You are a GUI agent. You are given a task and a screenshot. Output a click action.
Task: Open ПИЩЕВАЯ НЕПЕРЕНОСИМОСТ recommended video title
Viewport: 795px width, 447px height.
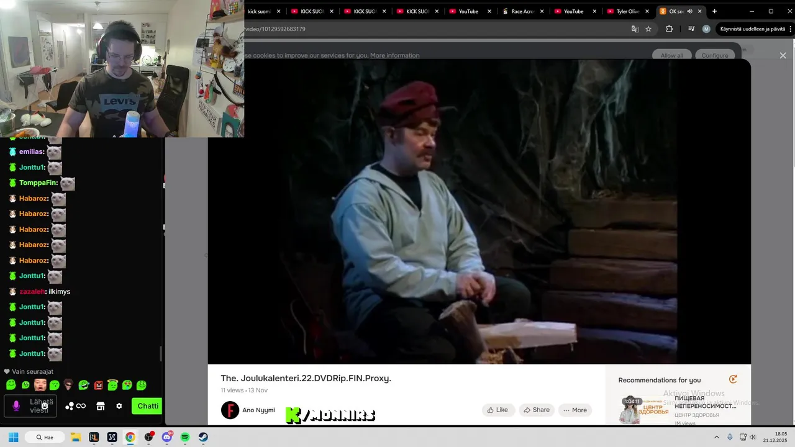click(706, 402)
